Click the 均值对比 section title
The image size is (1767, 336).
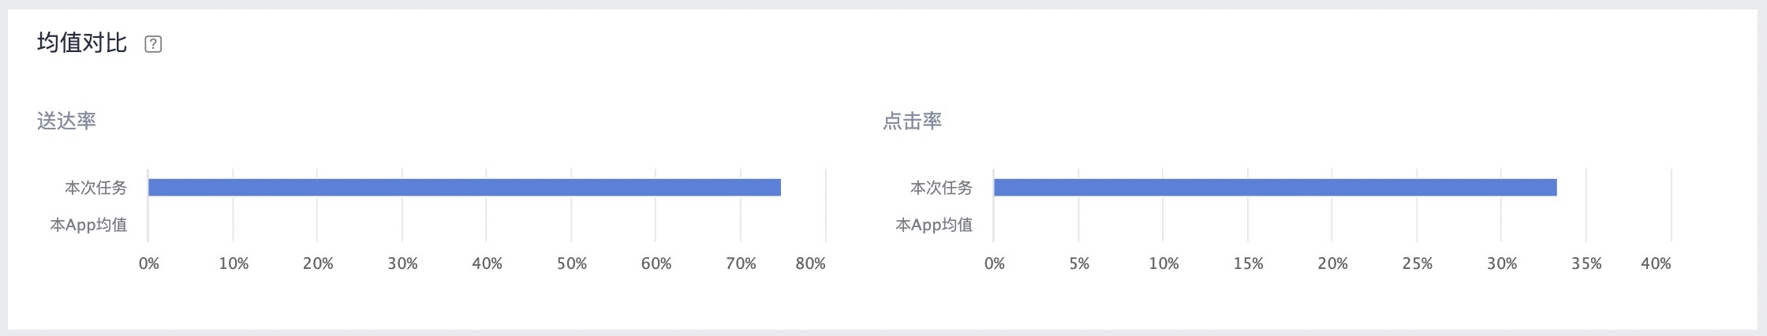(x=82, y=43)
